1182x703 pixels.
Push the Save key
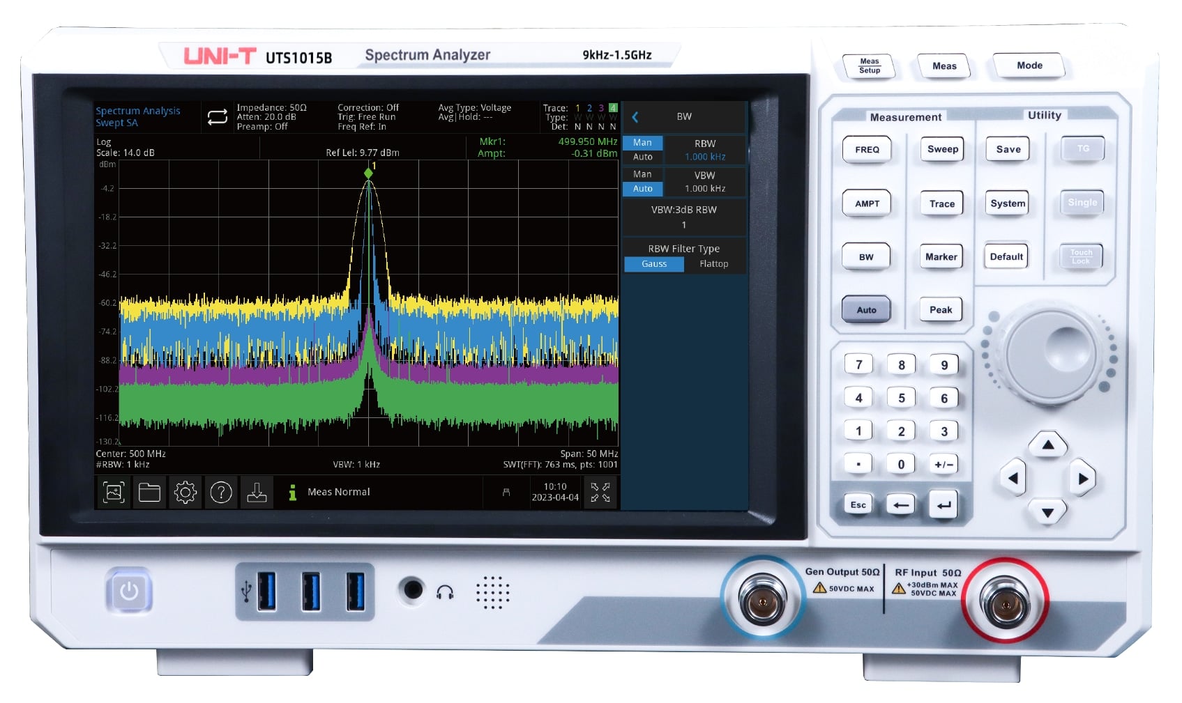pyautogui.click(x=1008, y=149)
